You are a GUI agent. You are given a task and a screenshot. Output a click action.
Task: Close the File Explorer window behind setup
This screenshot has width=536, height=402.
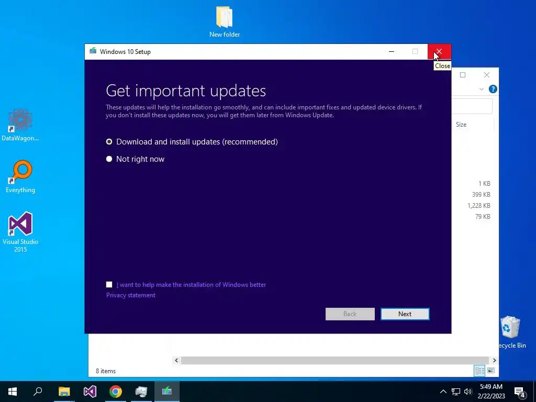(x=487, y=75)
